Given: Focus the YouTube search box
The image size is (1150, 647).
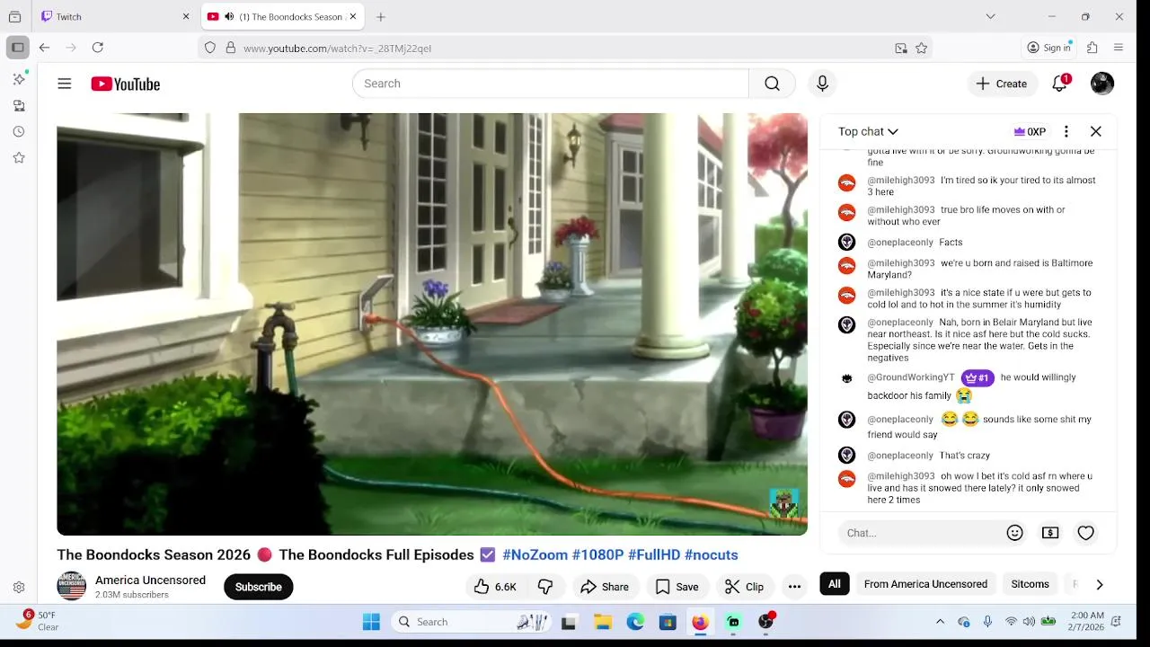Looking at the screenshot, I should click(x=551, y=84).
